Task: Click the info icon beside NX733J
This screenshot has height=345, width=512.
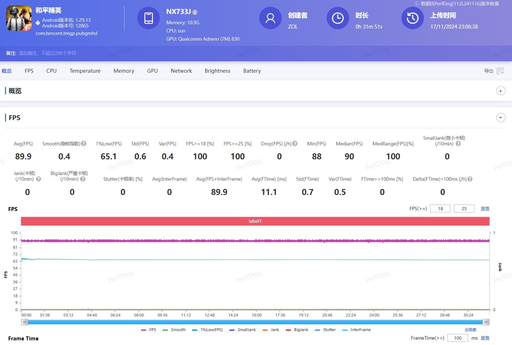Action: pos(195,12)
